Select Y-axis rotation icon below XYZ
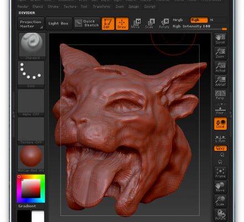This screenshot has width=244, height=222. (222, 155)
